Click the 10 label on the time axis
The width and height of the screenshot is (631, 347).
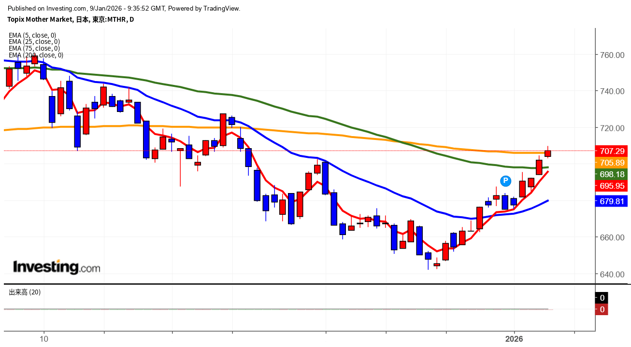tap(44, 338)
